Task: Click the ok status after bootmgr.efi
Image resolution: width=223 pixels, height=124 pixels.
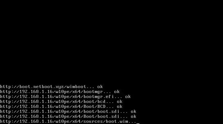Action: 128,97
